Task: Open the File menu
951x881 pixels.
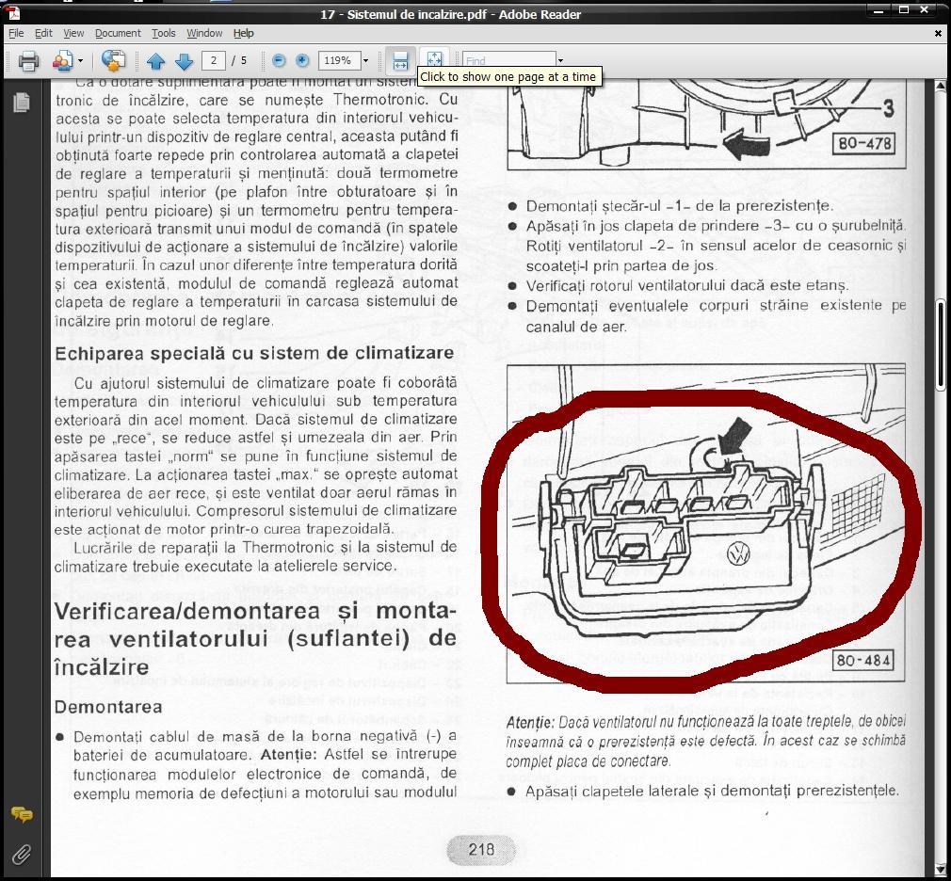Action: 16,33
